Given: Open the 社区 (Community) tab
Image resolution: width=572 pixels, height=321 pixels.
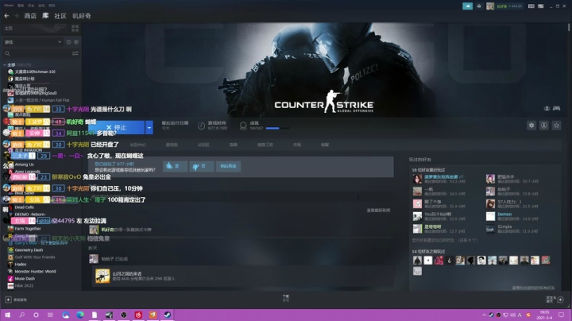Looking at the screenshot, I should tap(60, 16).
